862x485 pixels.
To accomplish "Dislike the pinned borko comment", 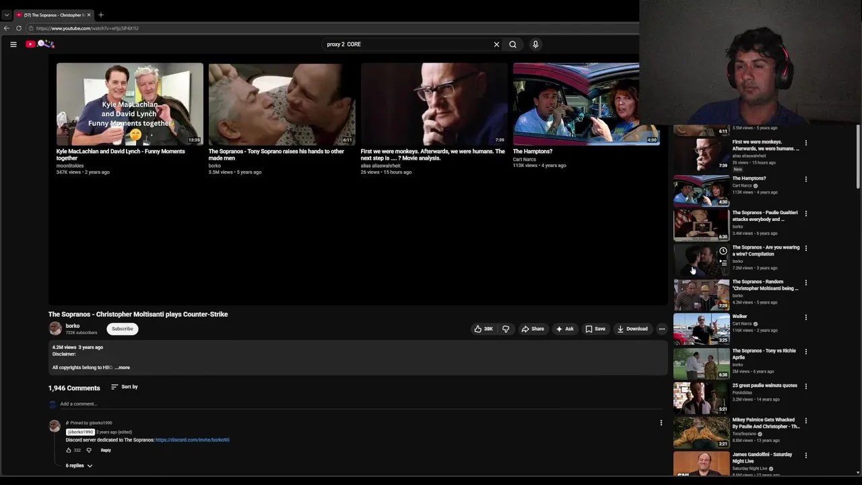I will (88, 450).
